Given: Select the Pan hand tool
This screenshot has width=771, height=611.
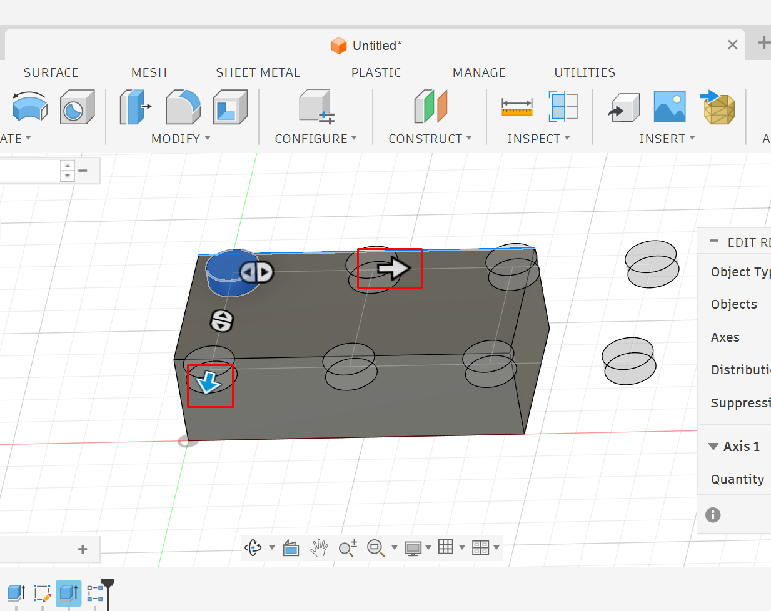Looking at the screenshot, I should 319,548.
